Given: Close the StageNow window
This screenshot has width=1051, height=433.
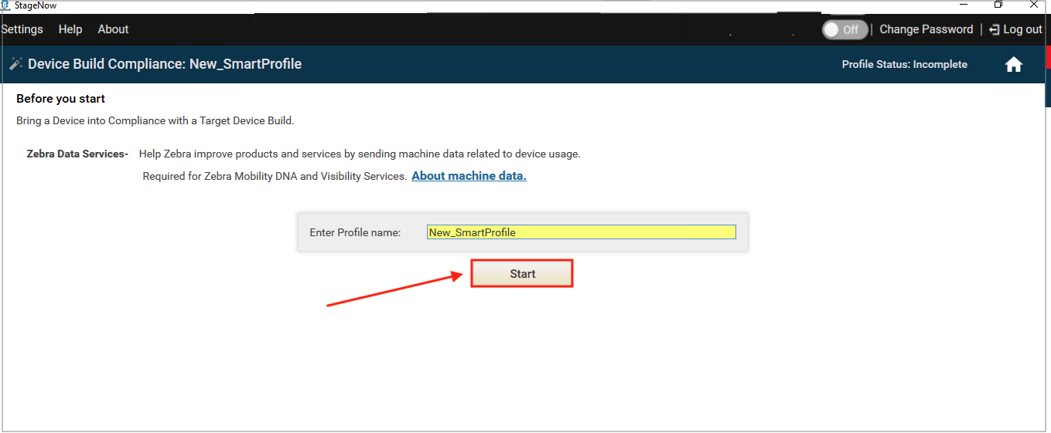Looking at the screenshot, I should [x=1034, y=5].
